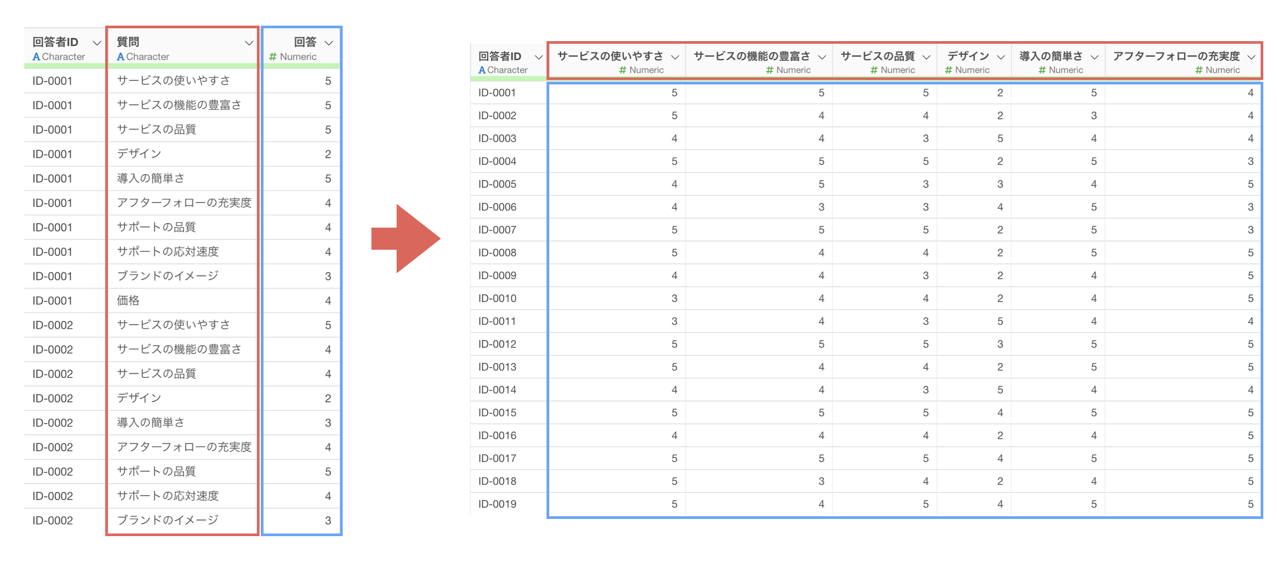Open the 回答 column dropdown menu

point(329,43)
